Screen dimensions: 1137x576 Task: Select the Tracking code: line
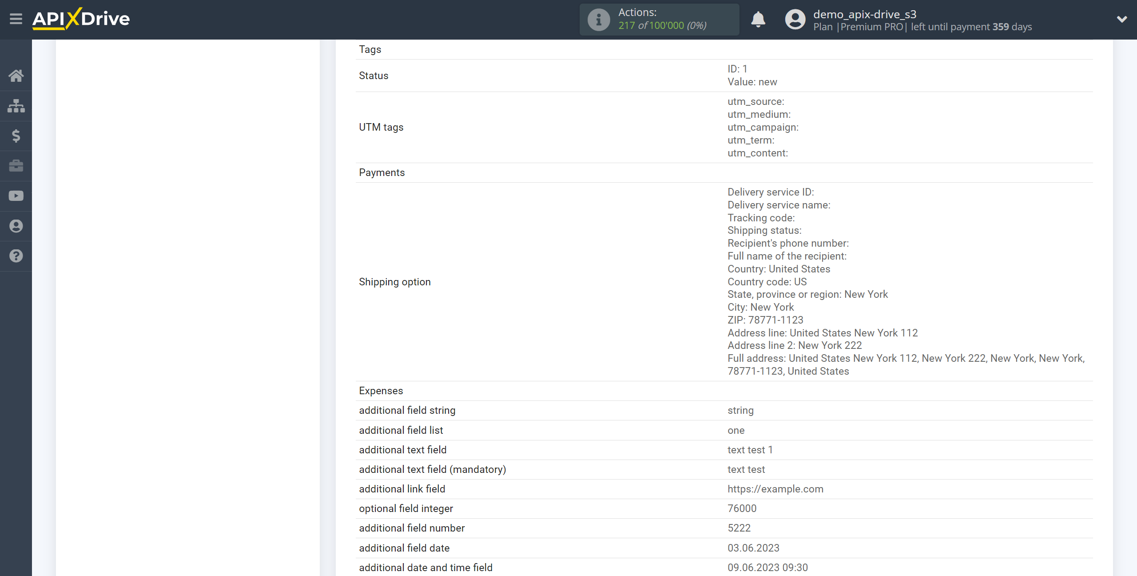761,218
